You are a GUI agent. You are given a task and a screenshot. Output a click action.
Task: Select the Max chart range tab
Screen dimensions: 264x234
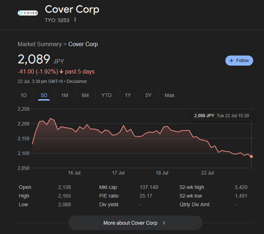pos(169,95)
